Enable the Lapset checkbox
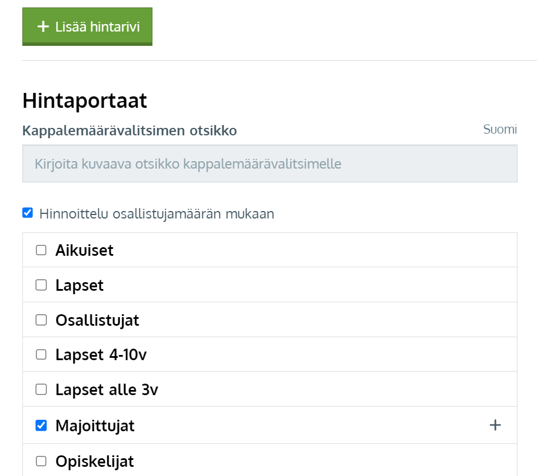 coord(41,285)
